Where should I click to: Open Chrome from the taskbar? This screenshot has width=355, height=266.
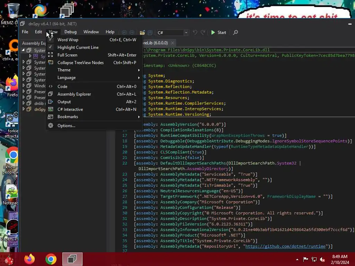51,259
